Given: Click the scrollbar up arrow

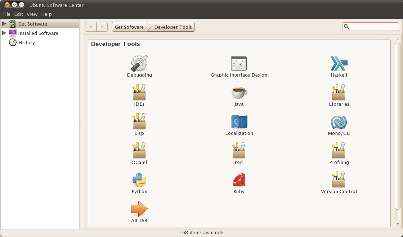Looking at the screenshot, I should [x=398, y=39].
